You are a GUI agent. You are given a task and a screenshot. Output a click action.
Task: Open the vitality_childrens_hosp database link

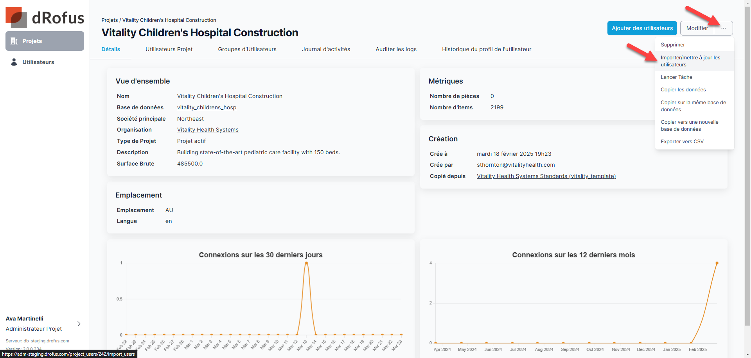click(x=207, y=107)
